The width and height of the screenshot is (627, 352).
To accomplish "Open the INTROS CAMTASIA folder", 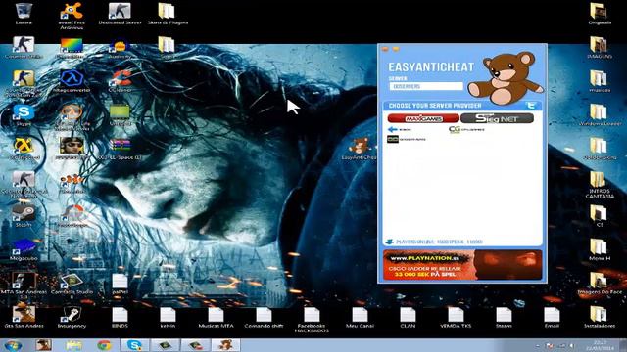I will [599, 185].
